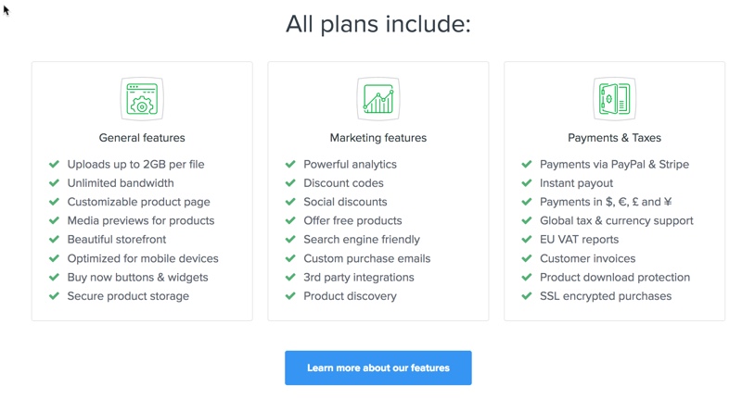Click the Marketing features chart icon

pos(378,99)
